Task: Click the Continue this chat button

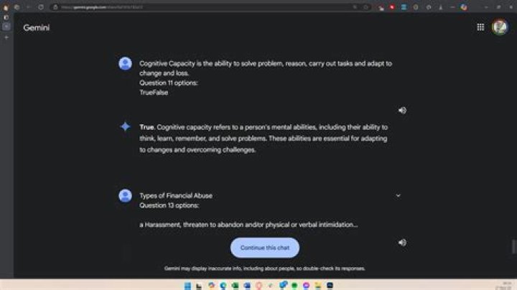Action: [265, 248]
